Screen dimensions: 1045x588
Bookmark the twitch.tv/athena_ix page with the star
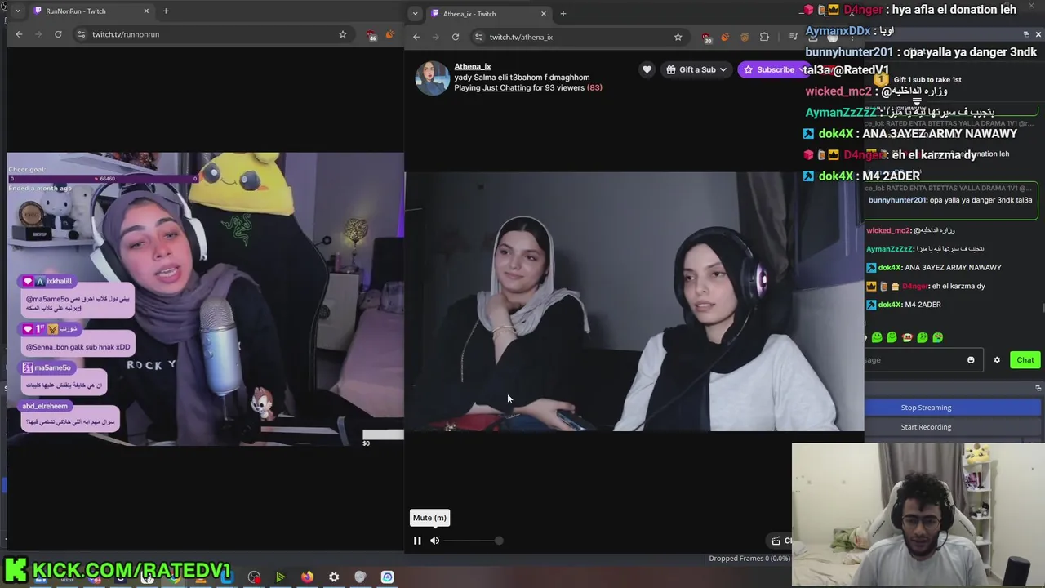tap(678, 37)
